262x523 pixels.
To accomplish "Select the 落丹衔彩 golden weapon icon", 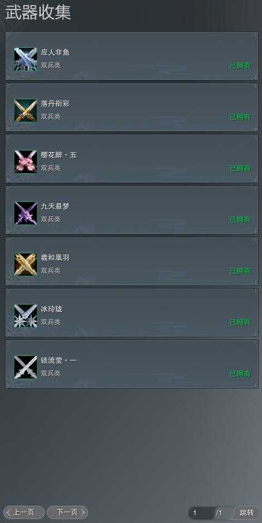I will coord(26,111).
